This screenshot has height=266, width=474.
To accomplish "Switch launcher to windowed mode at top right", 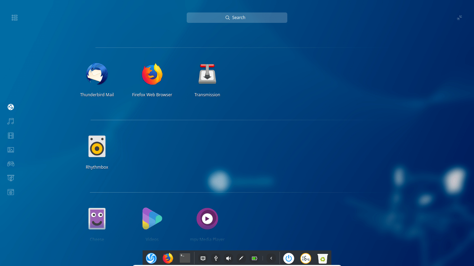I will point(459,17).
